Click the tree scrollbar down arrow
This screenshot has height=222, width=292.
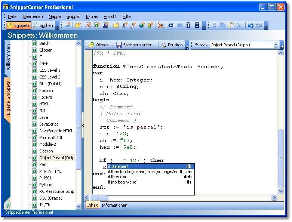pyautogui.click(x=79, y=206)
